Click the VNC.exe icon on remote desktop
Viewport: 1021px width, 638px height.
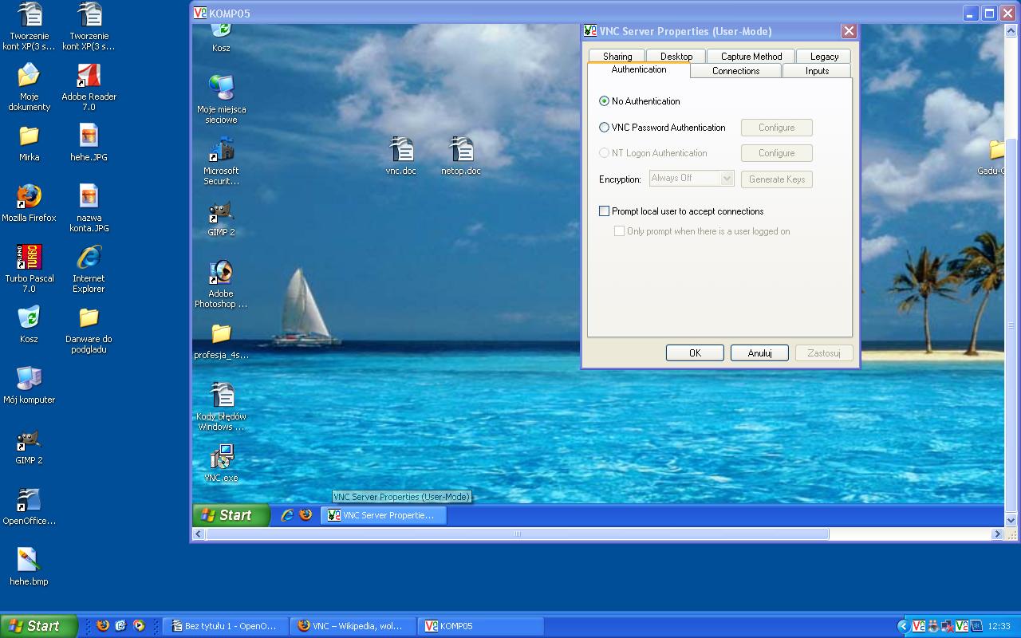click(x=221, y=463)
